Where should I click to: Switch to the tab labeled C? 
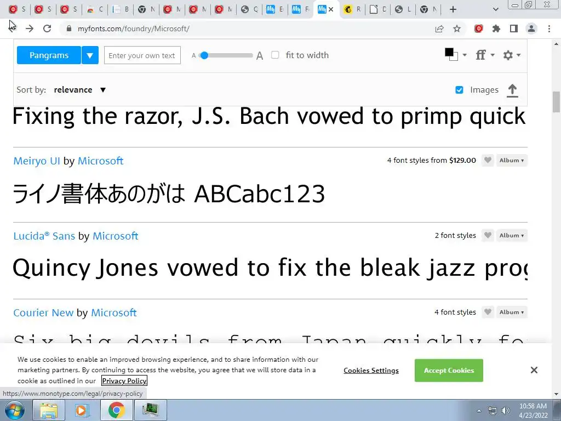(x=95, y=9)
